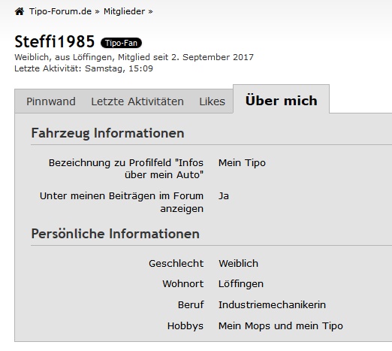Go to the Mitglieder breadcrumb link
The height and width of the screenshot is (351, 392).
click(x=124, y=11)
